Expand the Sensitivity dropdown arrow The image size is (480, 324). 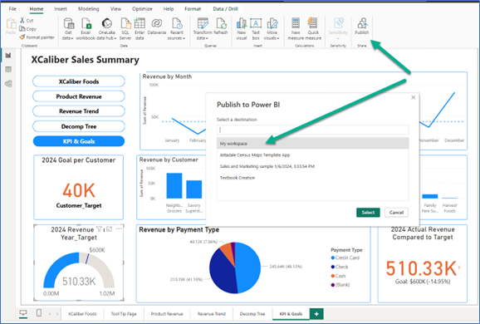(338, 38)
